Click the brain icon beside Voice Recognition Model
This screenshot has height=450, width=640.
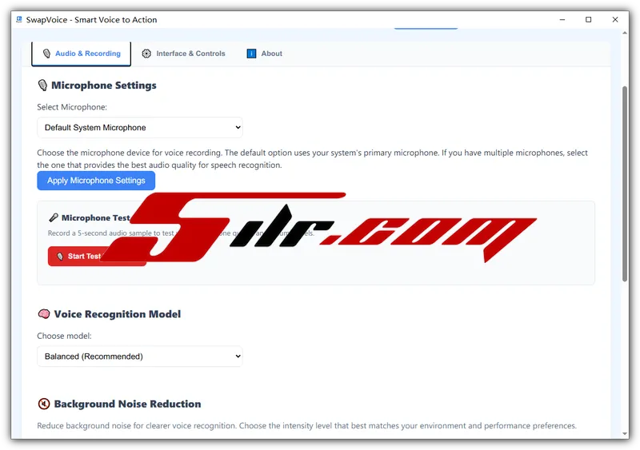pyautogui.click(x=44, y=314)
